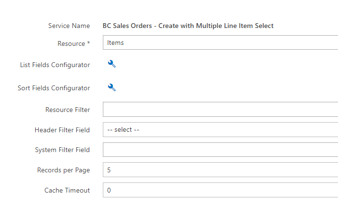Click the Sort Fields Configurator label
The image size is (338, 209).
[x=54, y=88]
